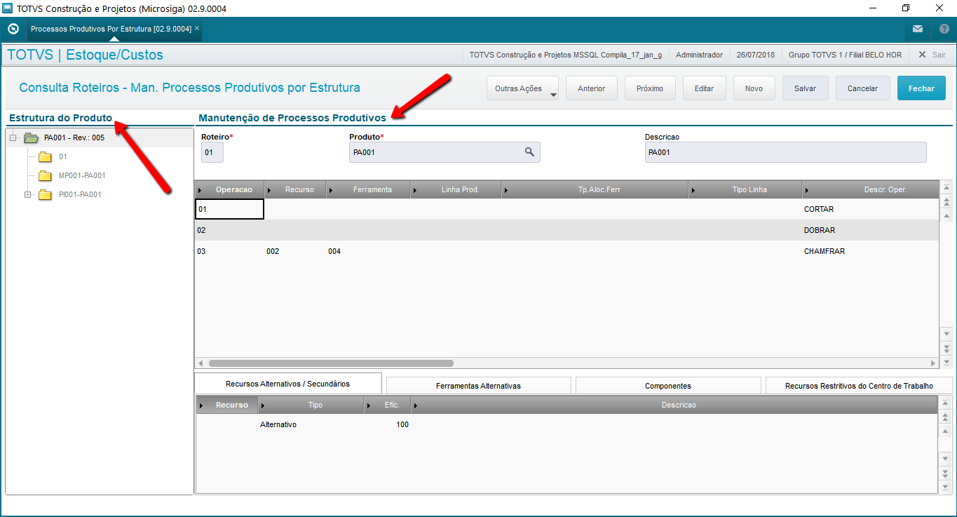Go to the previous record with Anterior
Screen dimensions: 957x517
coord(591,88)
